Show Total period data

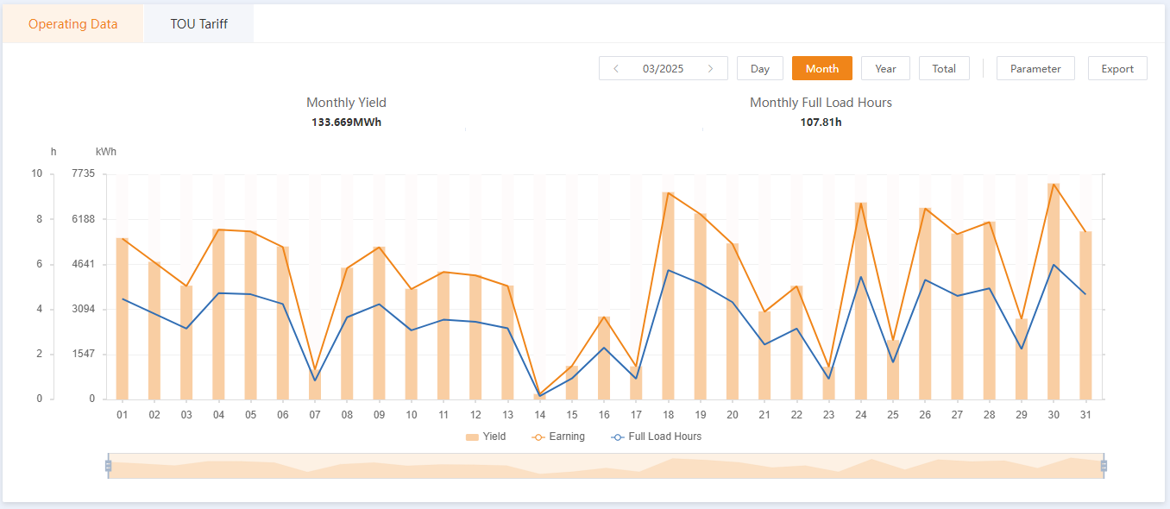point(943,69)
